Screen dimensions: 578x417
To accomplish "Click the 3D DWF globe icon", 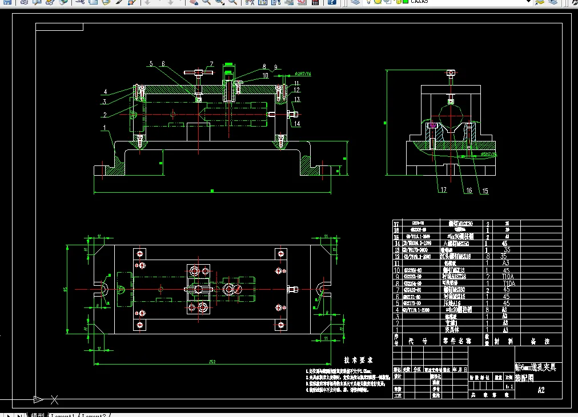I will (x=63, y=2).
